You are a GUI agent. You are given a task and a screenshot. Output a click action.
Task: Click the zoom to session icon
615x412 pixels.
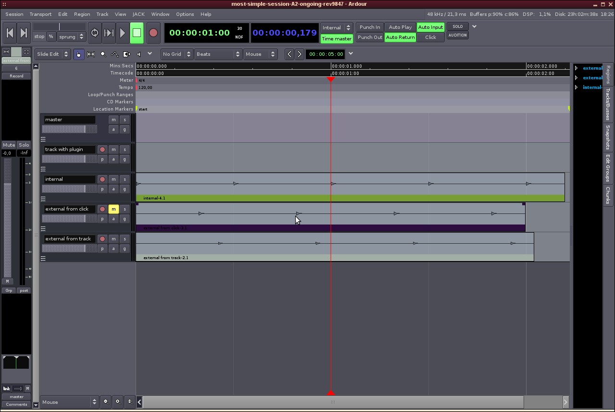coord(129,402)
